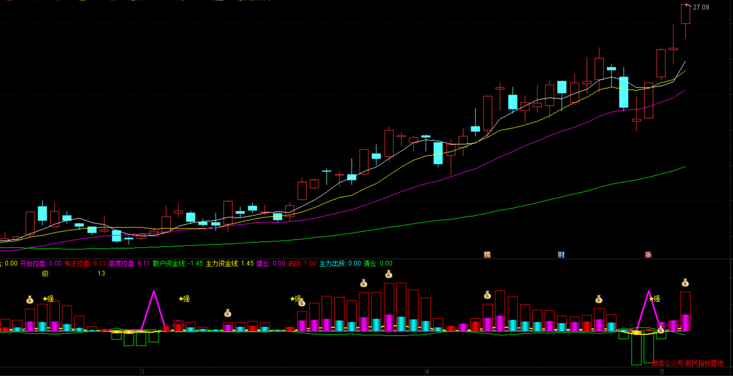
Task: Click month 3 marker on the time axis
Action: coord(142,372)
